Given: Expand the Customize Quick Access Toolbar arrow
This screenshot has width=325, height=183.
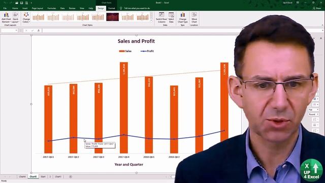Looking at the screenshot, I should [31, 3].
